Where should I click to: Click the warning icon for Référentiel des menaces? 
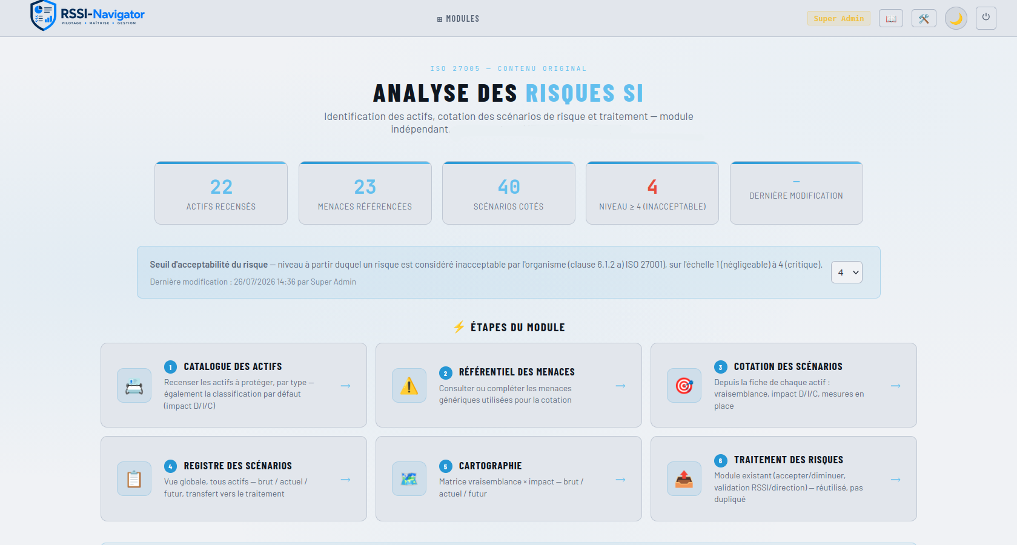[x=409, y=385]
